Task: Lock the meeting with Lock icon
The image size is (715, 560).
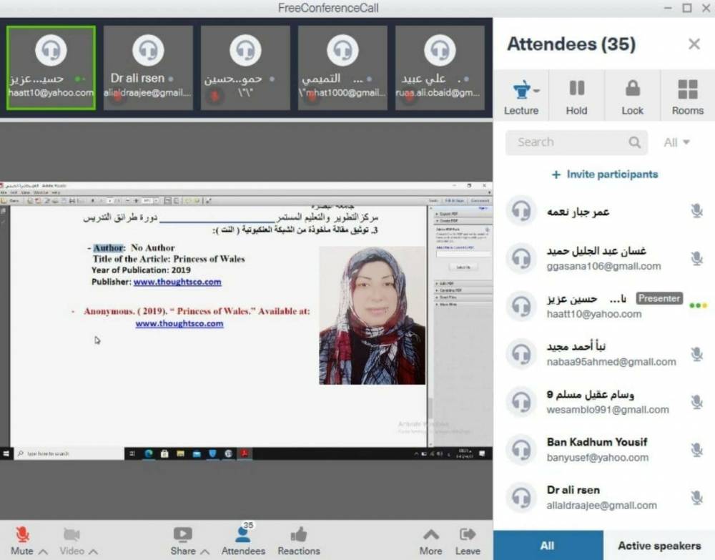Action: pyautogui.click(x=632, y=89)
